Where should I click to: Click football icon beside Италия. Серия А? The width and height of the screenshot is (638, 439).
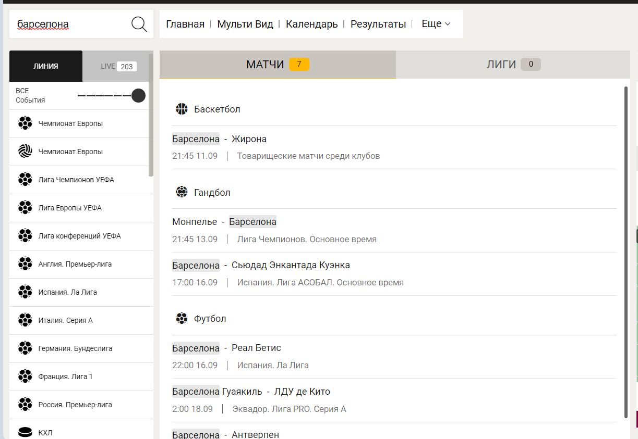pos(25,320)
